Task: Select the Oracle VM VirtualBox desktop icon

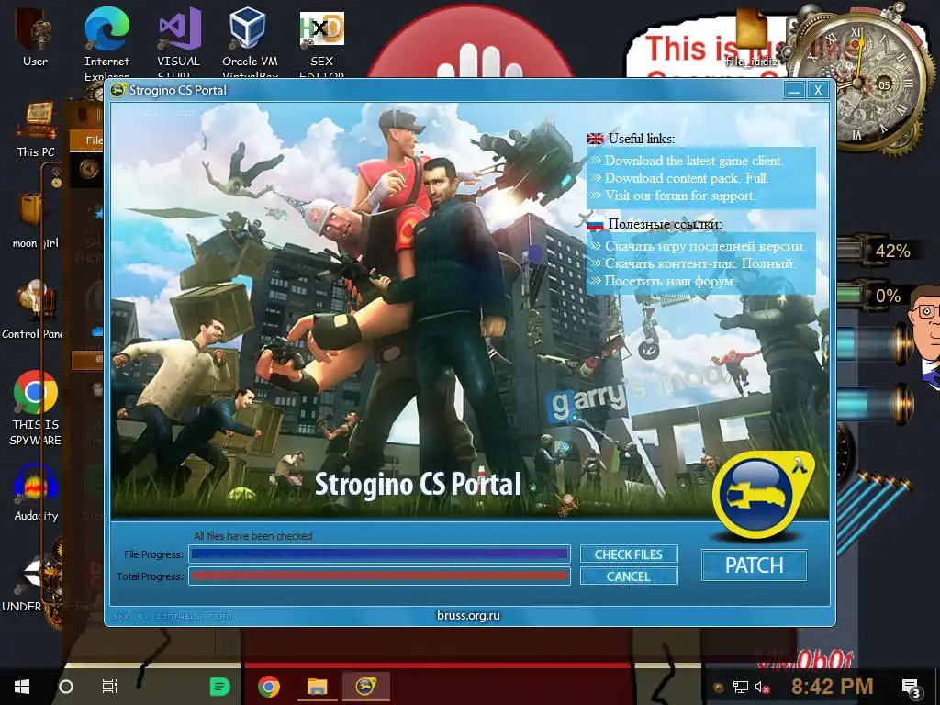Action: [250, 42]
